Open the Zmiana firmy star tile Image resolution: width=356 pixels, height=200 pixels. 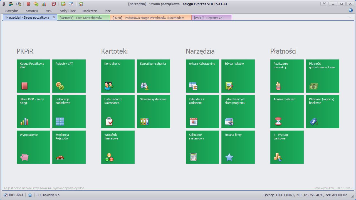click(x=238, y=147)
